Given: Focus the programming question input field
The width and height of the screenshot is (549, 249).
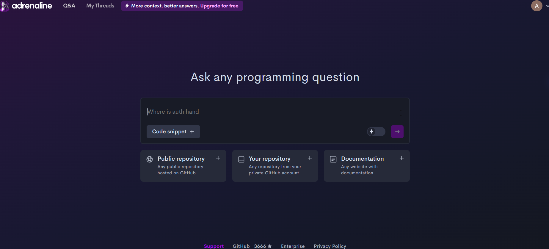Looking at the screenshot, I should pyautogui.click(x=268, y=112).
